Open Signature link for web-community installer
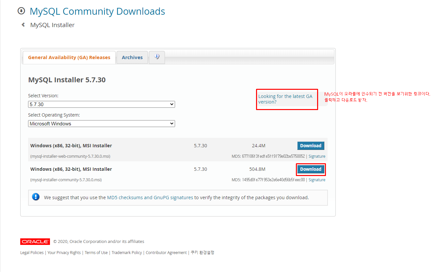Viewport: 436px width, 272px height. tap(317, 156)
